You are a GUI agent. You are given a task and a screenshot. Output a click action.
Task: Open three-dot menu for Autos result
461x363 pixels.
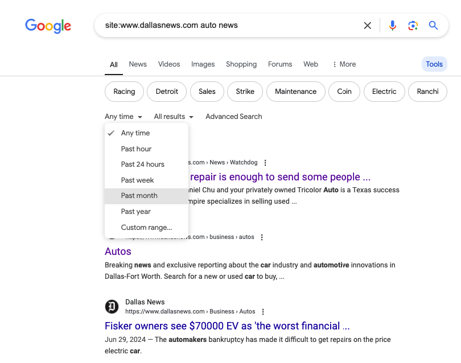tap(262, 237)
